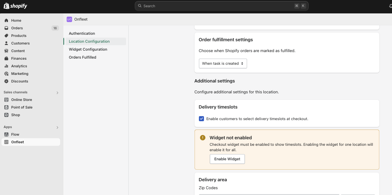Open Online Store via storefront icon

[7, 99]
